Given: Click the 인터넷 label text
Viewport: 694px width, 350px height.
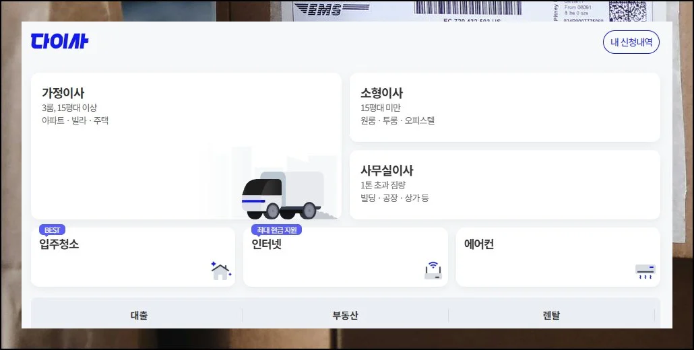Looking at the screenshot, I should click(x=266, y=244).
